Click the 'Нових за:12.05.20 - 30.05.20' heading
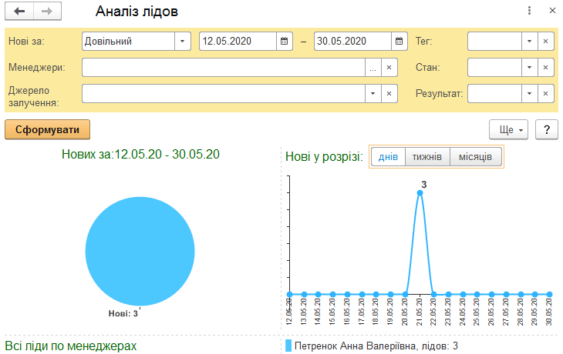The image size is (563, 354). 140,154
